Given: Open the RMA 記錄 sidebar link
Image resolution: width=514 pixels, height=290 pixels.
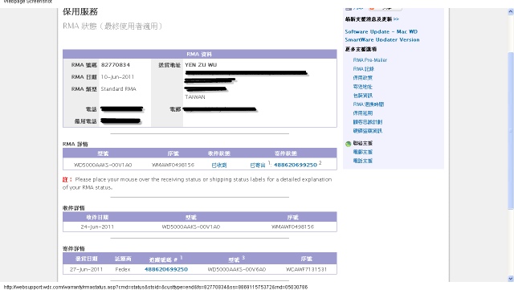Looking at the screenshot, I should point(363,69).
